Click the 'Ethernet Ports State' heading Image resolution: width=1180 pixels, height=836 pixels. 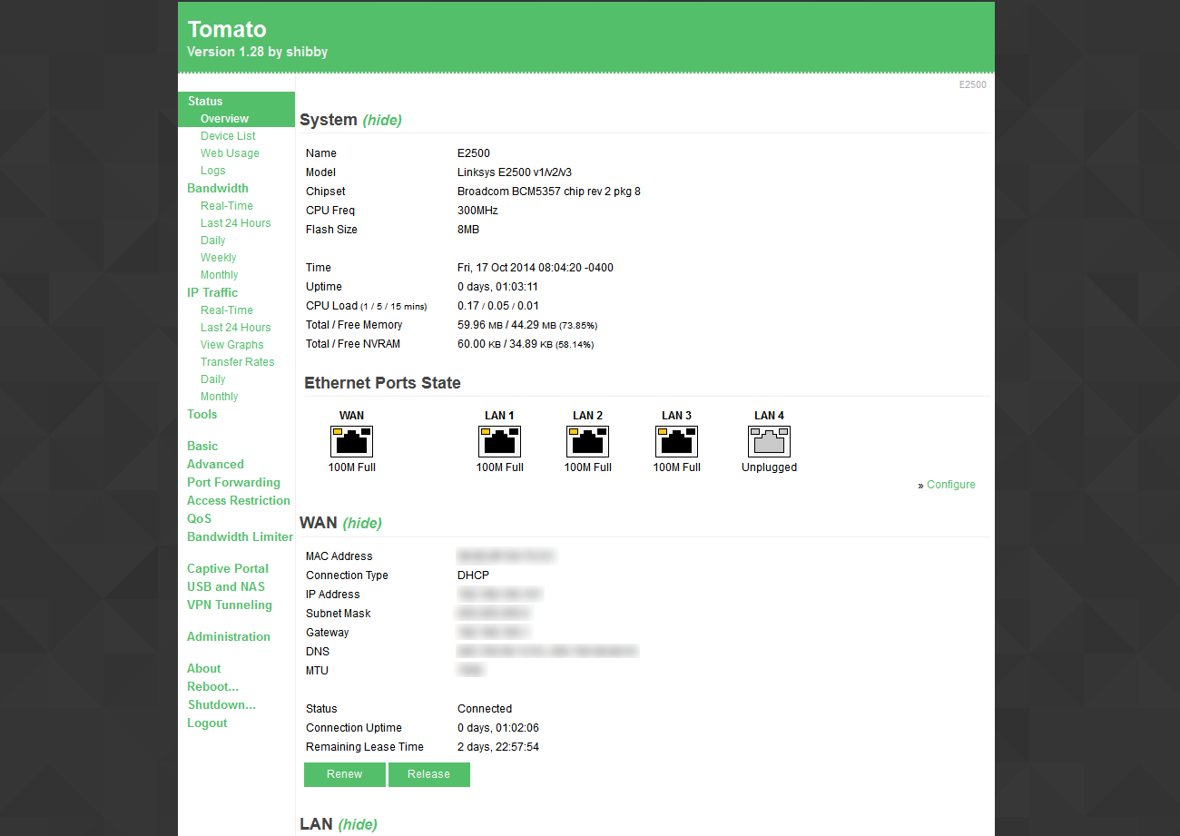tap(382, 383)
